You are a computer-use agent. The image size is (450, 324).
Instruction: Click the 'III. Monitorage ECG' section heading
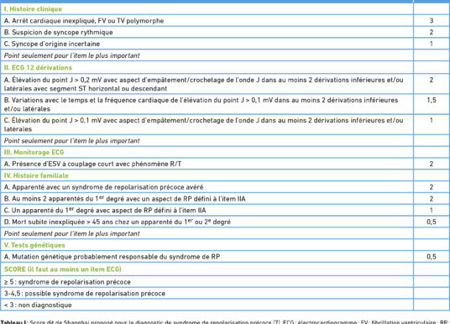point(34,153)
